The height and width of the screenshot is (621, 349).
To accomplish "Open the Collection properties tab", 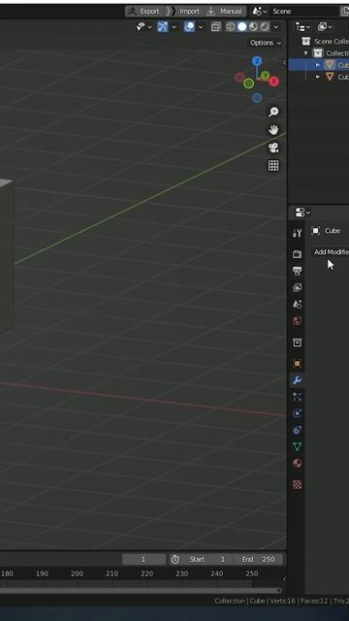I will (298, 343).
